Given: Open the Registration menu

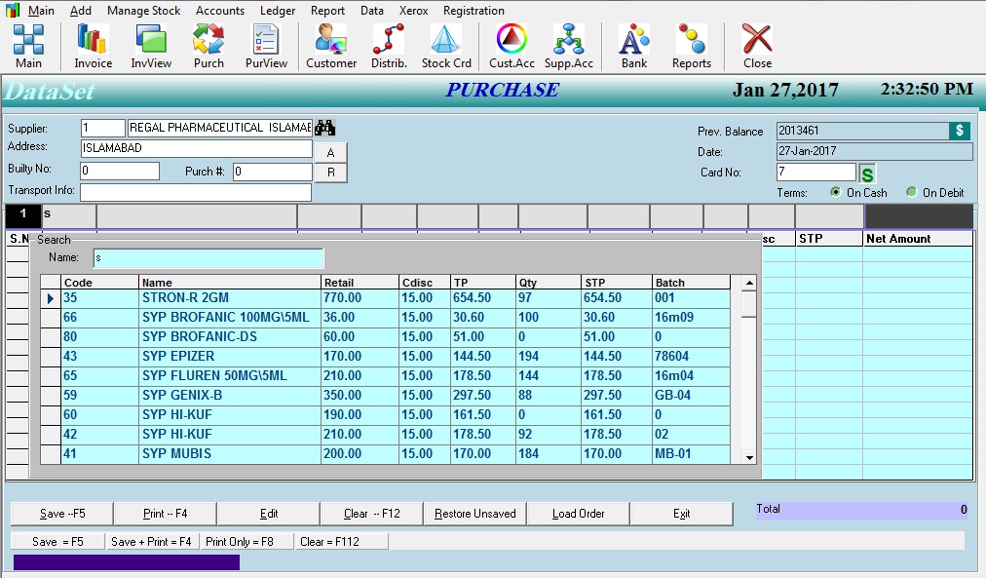Looking at the screenshot, I should click(474, 11).
